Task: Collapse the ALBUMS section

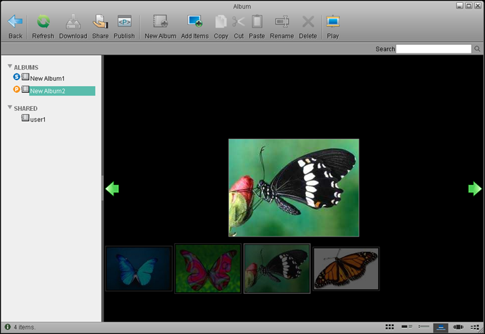Action: pos(10,67)
